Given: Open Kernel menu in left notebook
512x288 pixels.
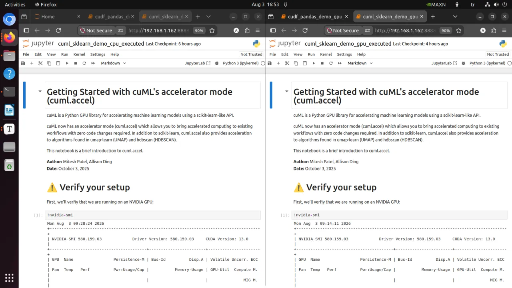Looking at the screenshot, I should (79, 54).
